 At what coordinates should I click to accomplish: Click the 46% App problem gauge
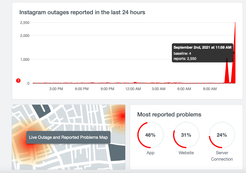coord(150,135)
